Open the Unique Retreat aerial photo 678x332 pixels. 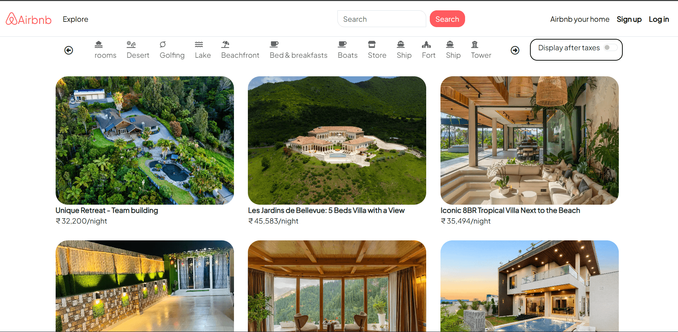click(145, 141)
